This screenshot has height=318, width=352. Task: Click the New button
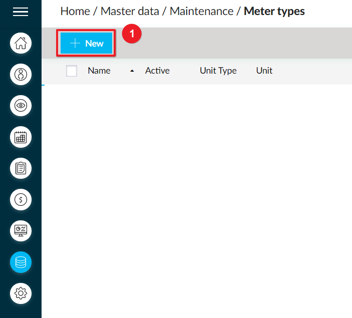click(87, 43)
